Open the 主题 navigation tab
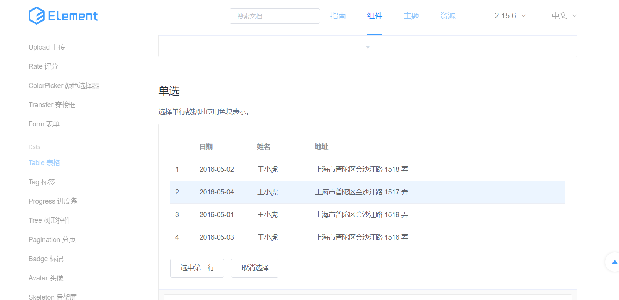Screen dimensions: 619x300 [x=411, y=16]
